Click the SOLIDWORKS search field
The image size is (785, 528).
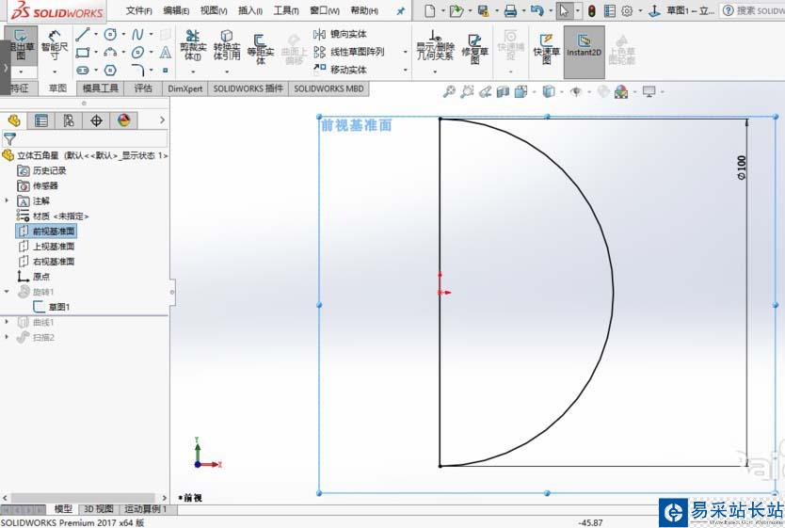point(753,10)
